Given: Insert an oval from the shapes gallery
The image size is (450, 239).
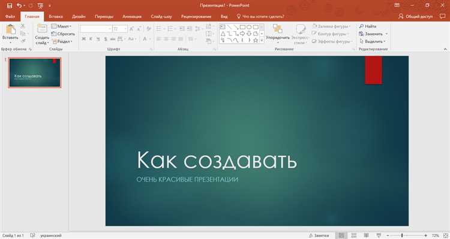Looking at the screenshot, I should tap(249, 27).
